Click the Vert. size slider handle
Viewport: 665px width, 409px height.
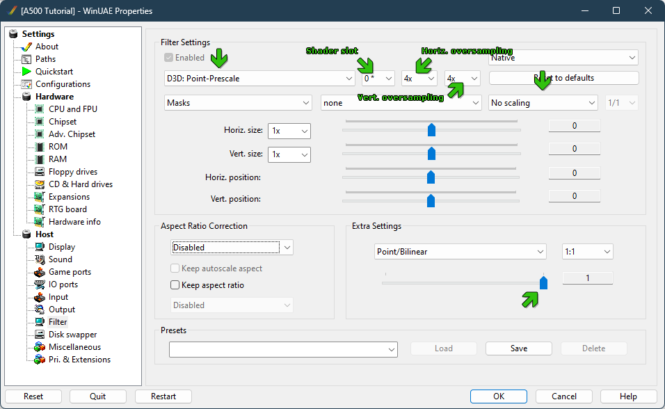431,153
